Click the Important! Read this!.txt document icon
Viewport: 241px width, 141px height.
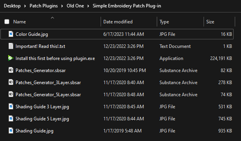tap(11, 46)
